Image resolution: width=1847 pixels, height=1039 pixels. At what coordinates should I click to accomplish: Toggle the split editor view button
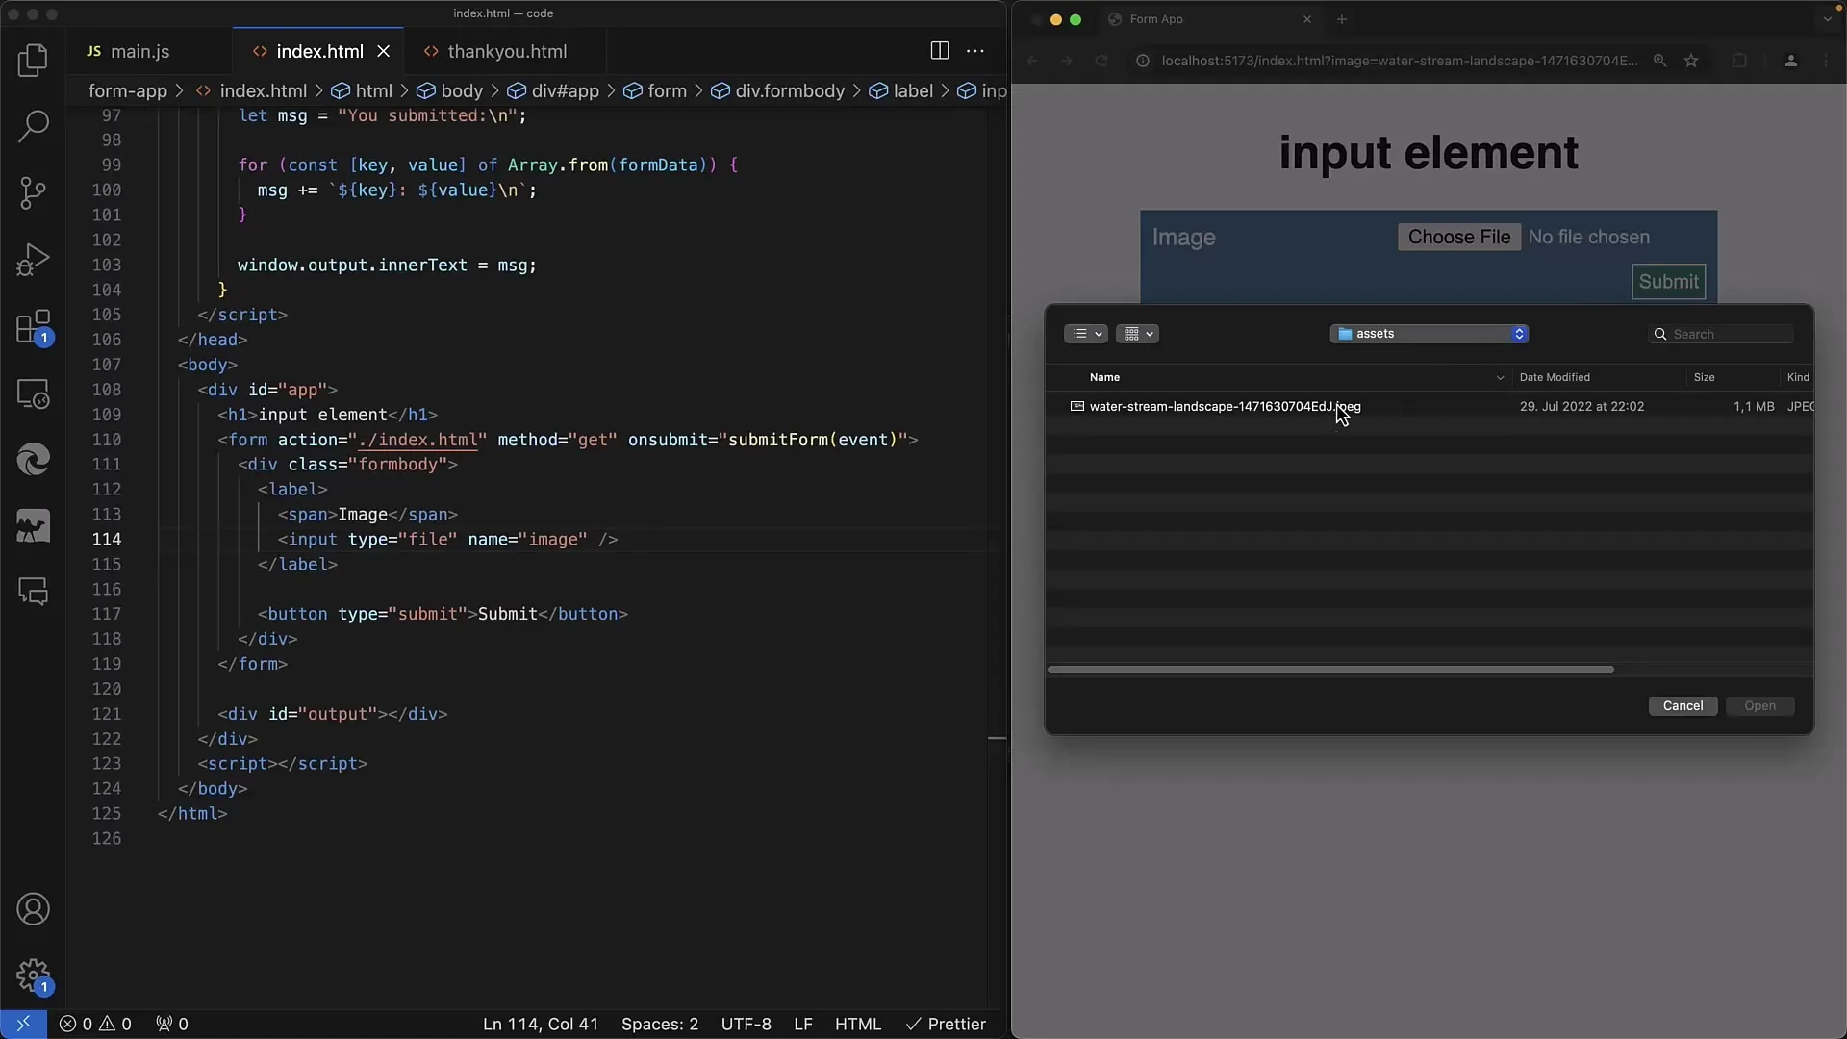[x=940, y=49]
